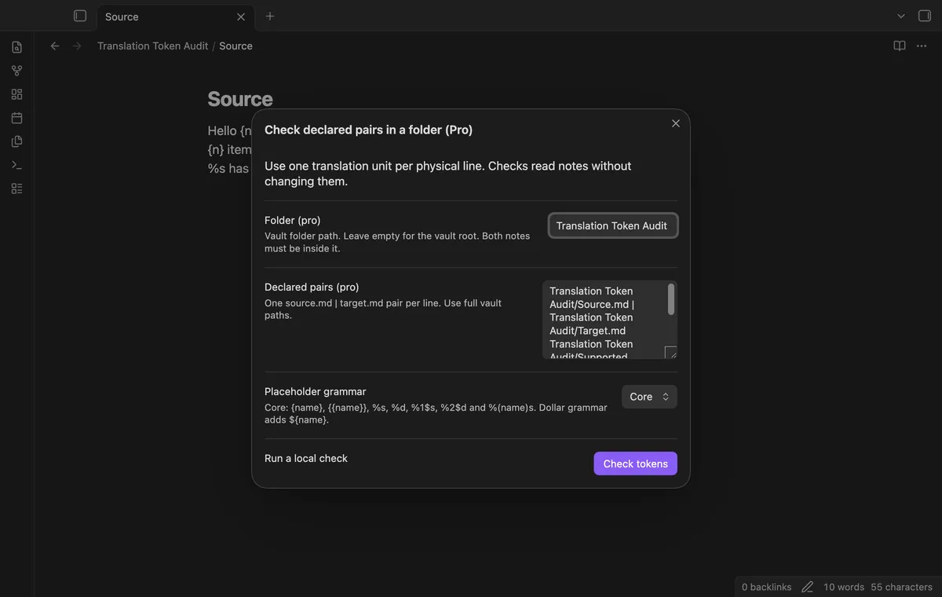The image size is (942, 597).
Task: Toggle the right sidebar icon
Action: click(925, 16)
